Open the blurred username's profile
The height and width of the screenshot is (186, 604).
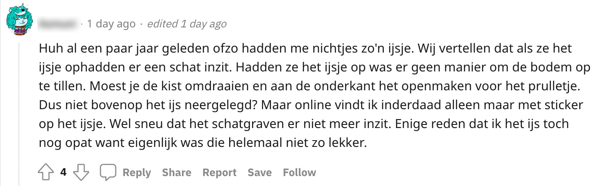click(58, 24)
